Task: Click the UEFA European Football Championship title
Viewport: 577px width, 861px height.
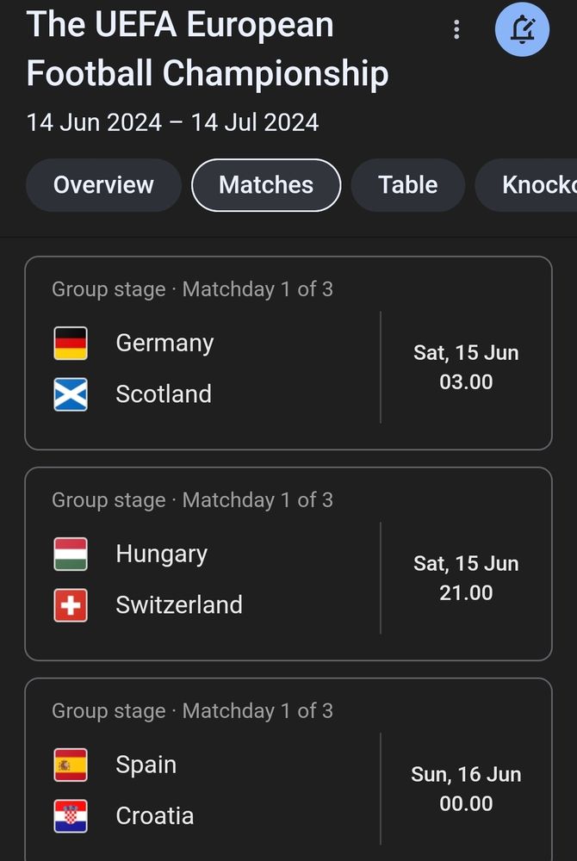Action: point(208,49)
